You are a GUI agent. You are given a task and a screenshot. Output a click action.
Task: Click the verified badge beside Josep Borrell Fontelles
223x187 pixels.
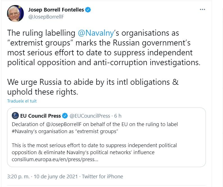pyautogui.click(x=88, y=10)
